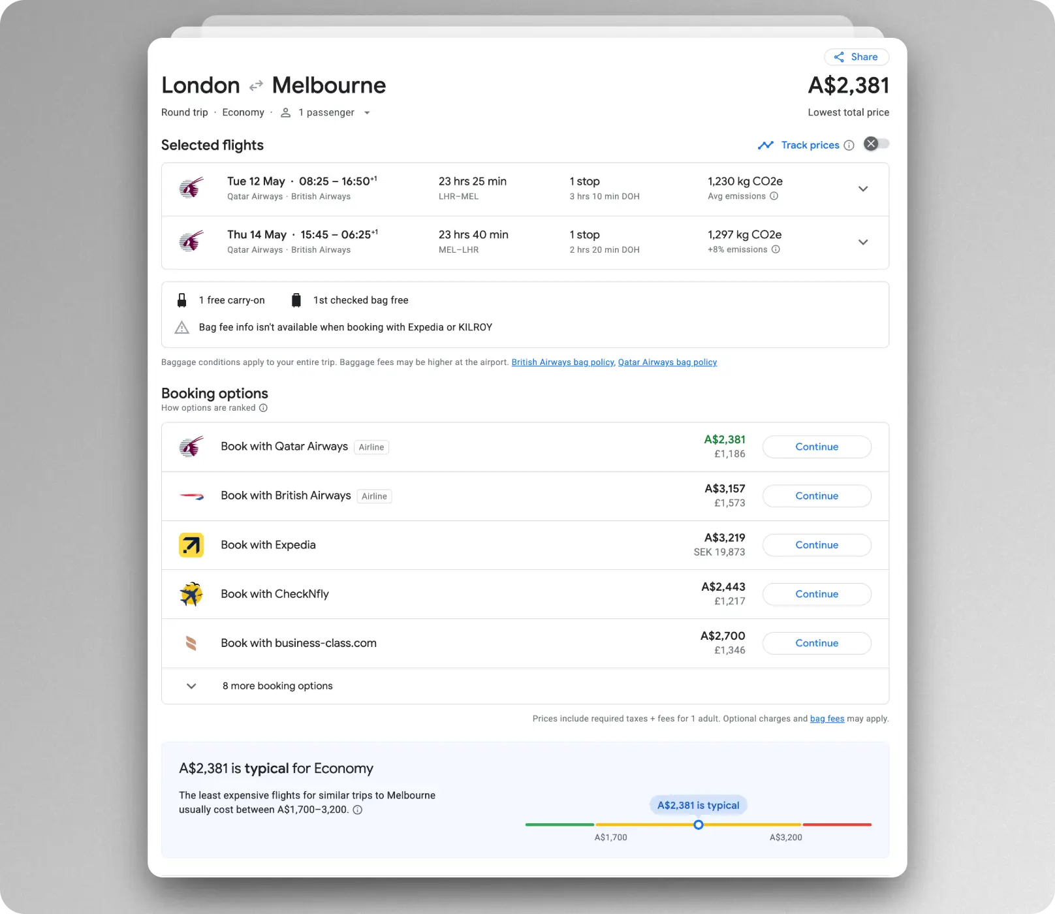Image resolution: width=1055 pixels, height=914 pixels.
Task: Click Continue for Book with Qatar Airways
Action: (x=817, y=447)
